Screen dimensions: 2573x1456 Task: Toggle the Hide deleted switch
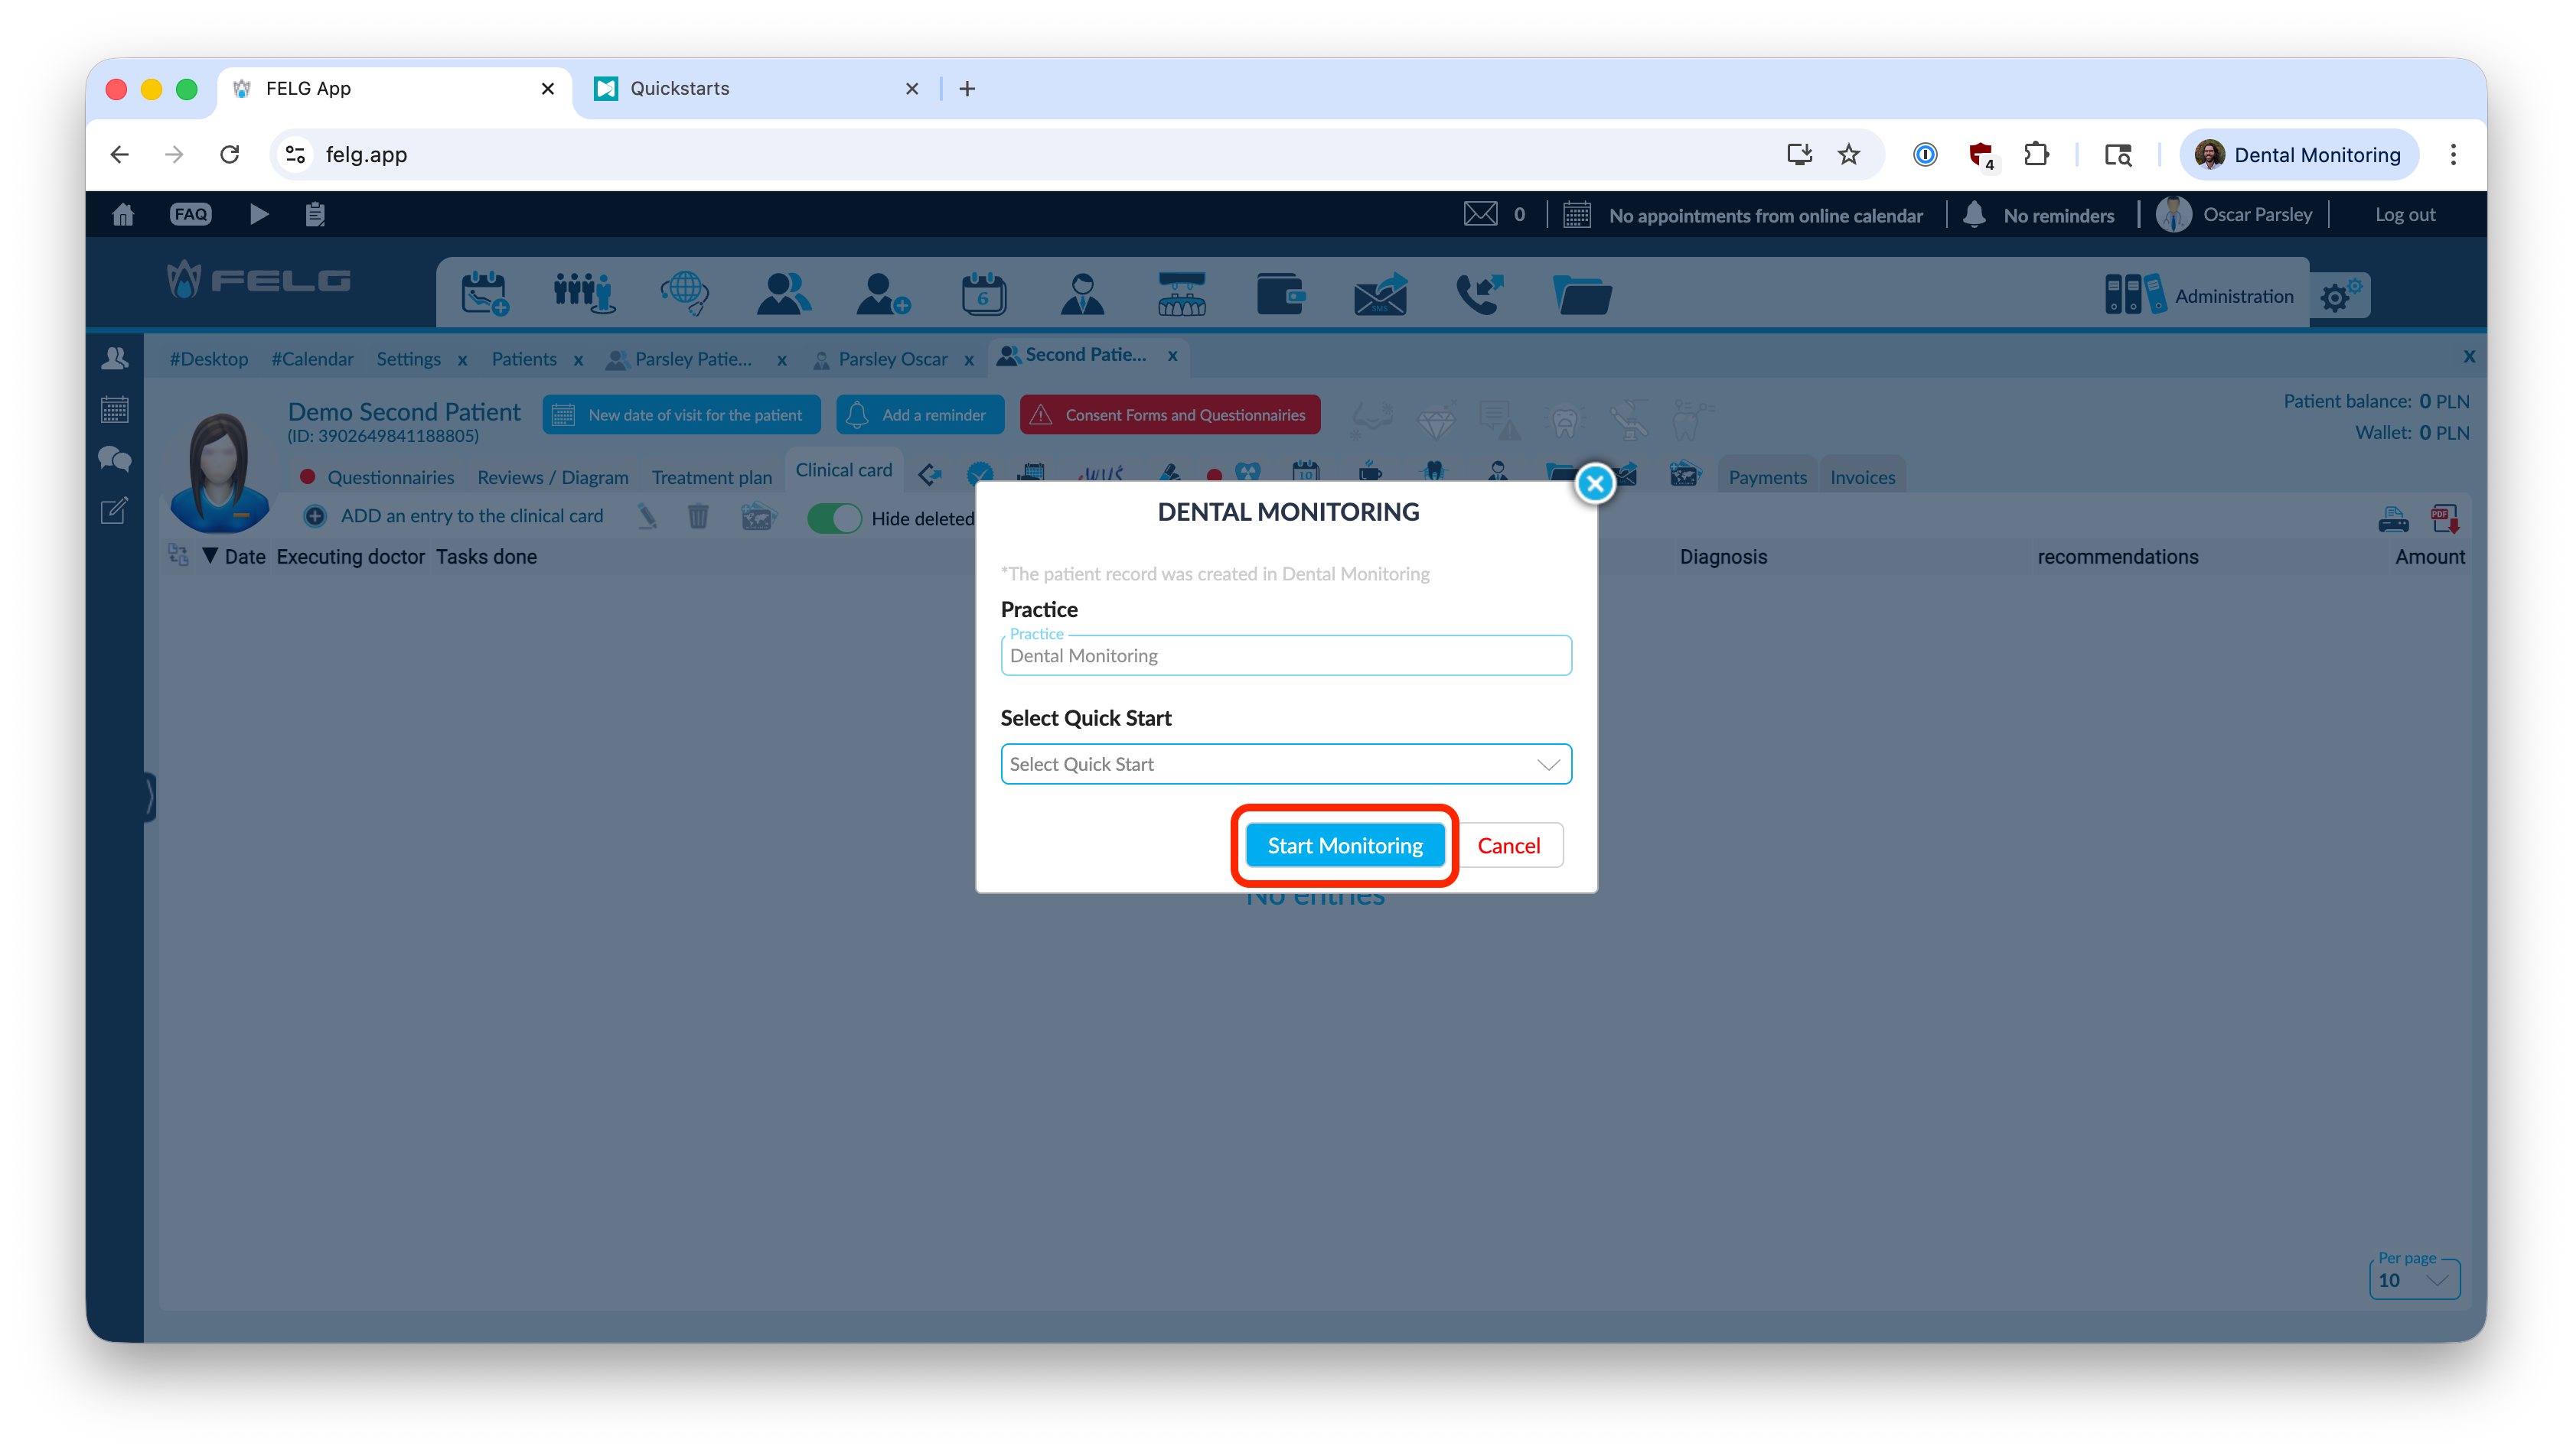pos(833,518)
